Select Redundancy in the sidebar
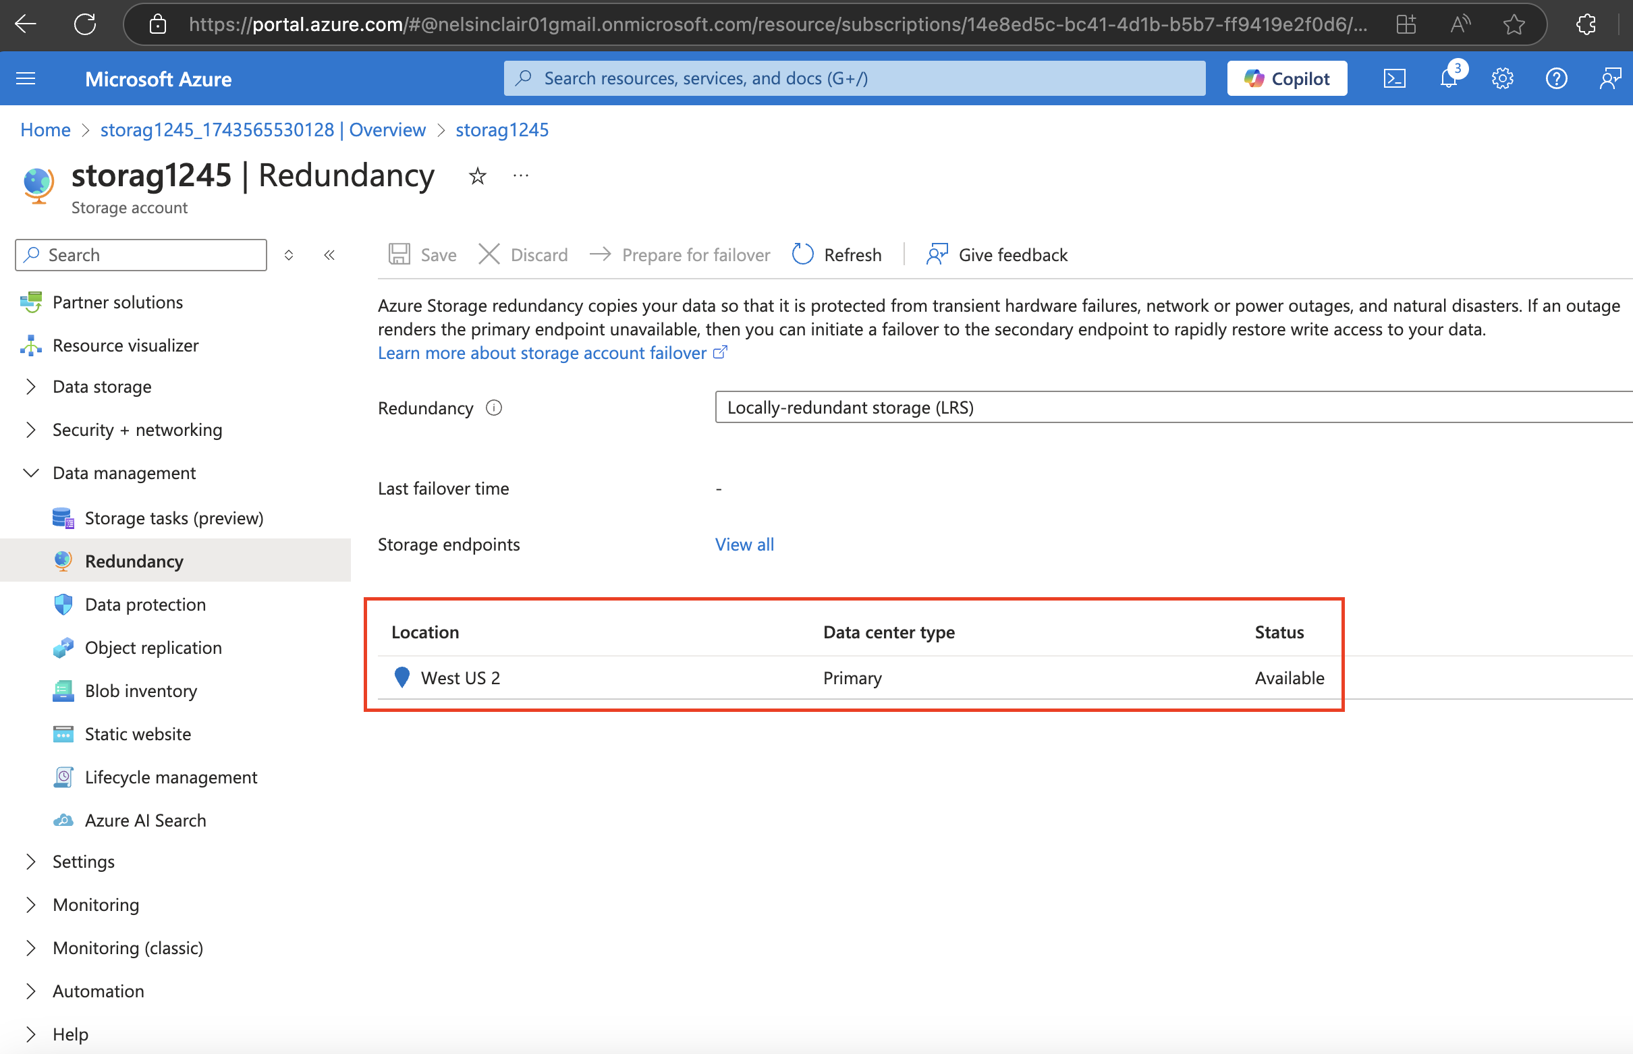 pyautogui.click(x=175, y=561)
